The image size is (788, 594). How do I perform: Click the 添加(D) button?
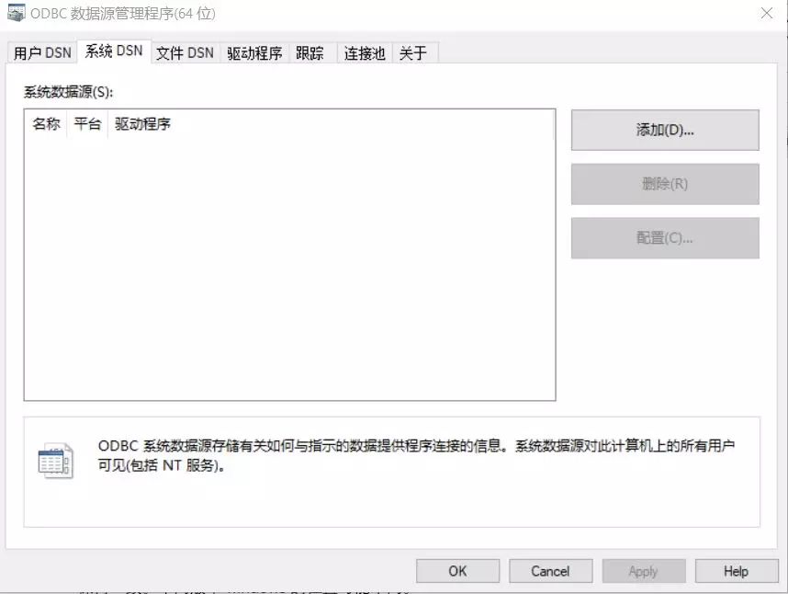pyautogui.click(x=665, y=130)
